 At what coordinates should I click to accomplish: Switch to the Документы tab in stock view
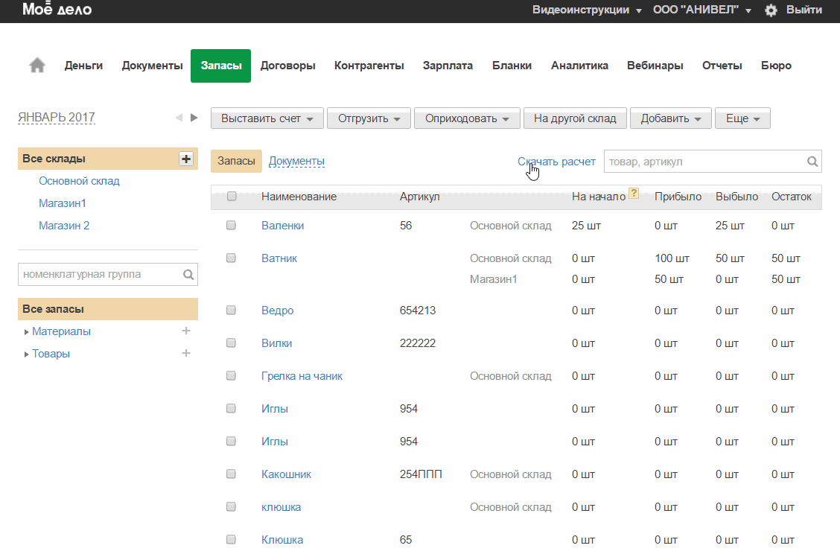[x=296, y=161]
